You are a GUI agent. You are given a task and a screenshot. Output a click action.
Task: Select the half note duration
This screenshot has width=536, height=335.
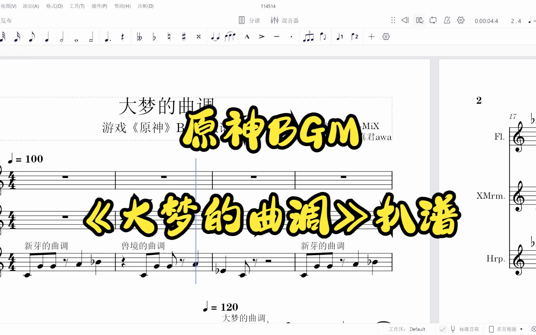62,37
